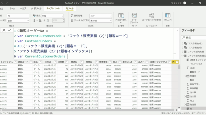Expand the Tマスタ国地域2 table
Screen dimensions: 206x115
coord(183,43)
